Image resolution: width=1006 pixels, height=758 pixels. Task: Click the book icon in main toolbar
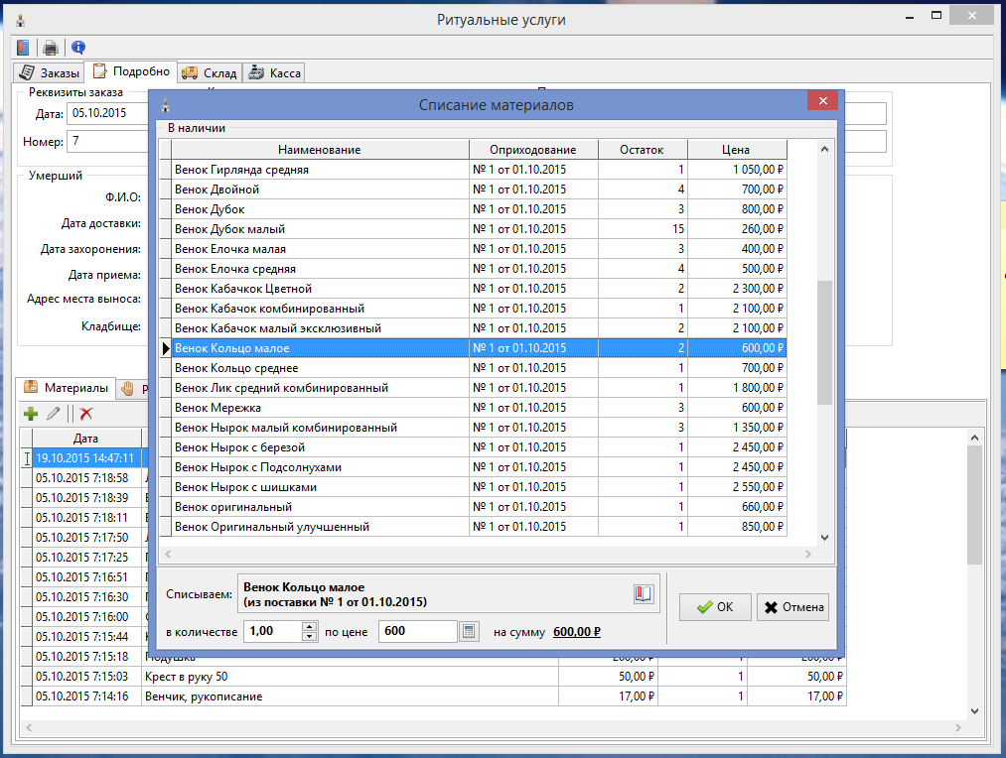[23, 48]
